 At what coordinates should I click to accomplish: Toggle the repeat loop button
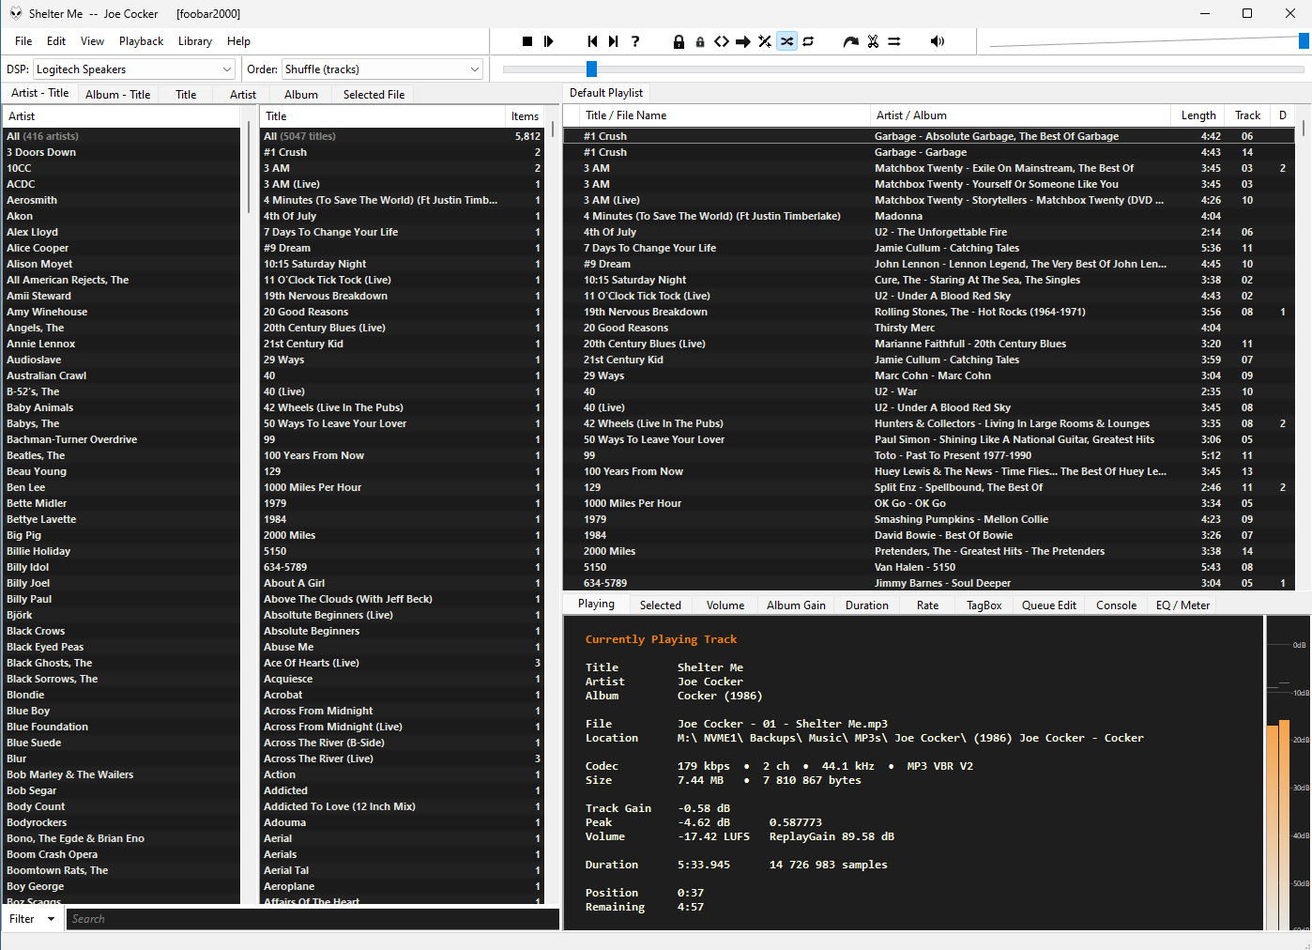click(808, 41)
